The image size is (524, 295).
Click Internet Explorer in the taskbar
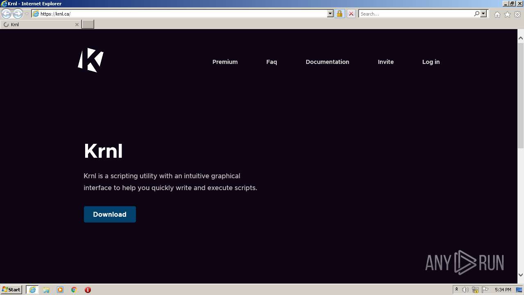pyautogui.click(x=32, y=290)
